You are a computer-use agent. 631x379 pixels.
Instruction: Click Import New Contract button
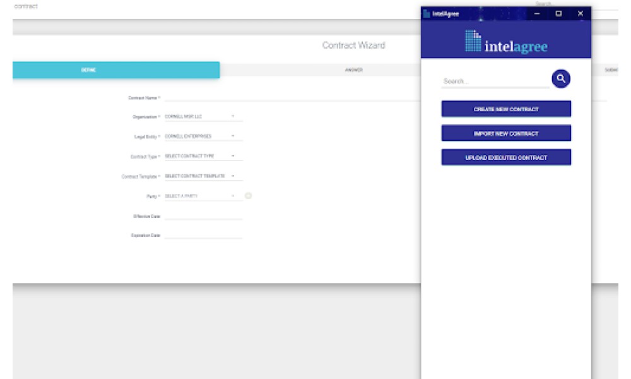click(x=506, y=133)
